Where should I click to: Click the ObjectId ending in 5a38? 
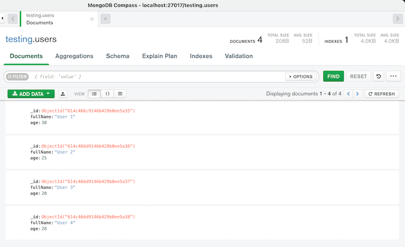coord(88,217)
